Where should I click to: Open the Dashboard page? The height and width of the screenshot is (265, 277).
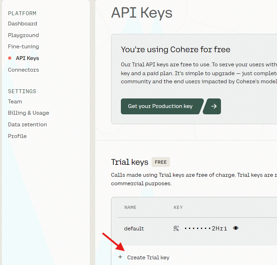click(23, 24)
